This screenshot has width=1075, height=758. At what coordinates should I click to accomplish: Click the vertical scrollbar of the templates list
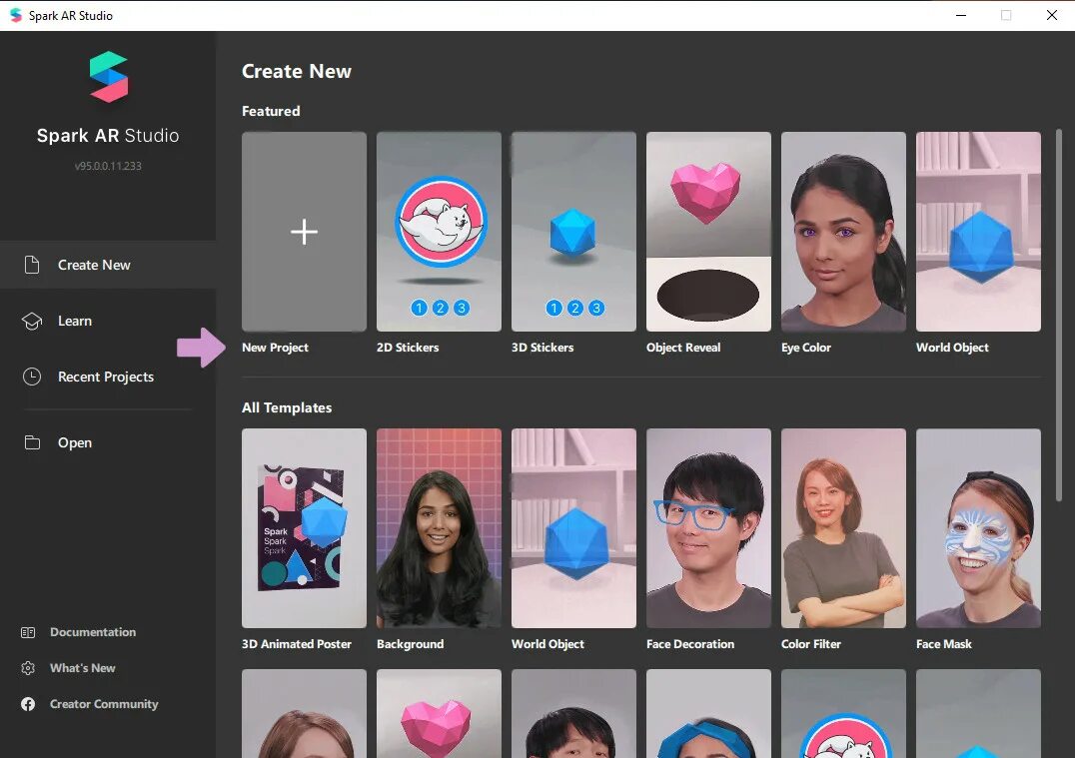pyautogui.click(x=1059, y=316)
